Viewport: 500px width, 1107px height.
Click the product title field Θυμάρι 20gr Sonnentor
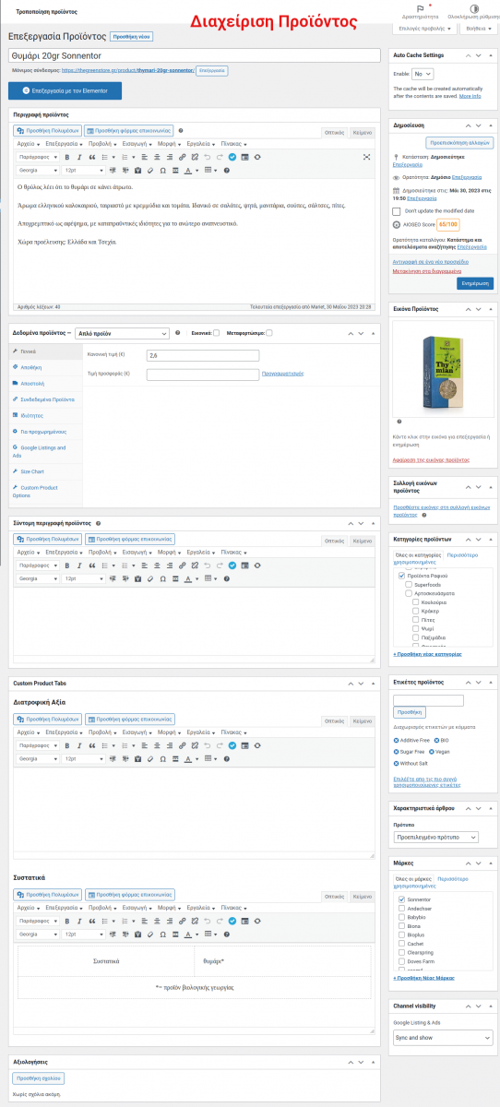[x=195, y=55]
